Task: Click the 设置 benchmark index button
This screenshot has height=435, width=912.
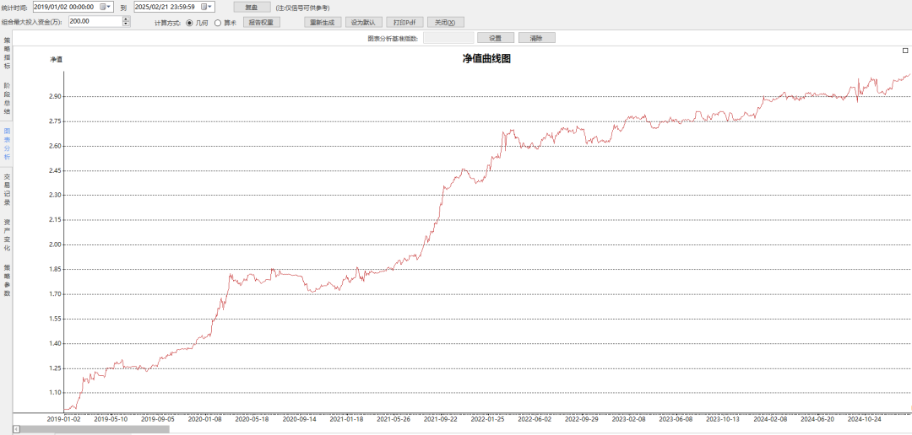Action: [x=496, y=38]
